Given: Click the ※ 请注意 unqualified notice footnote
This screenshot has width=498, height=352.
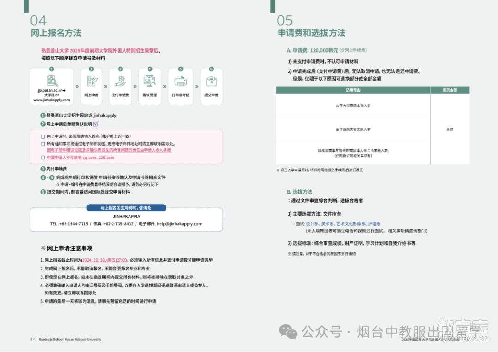Looking at the screenshot, I should tap(322, 254).
